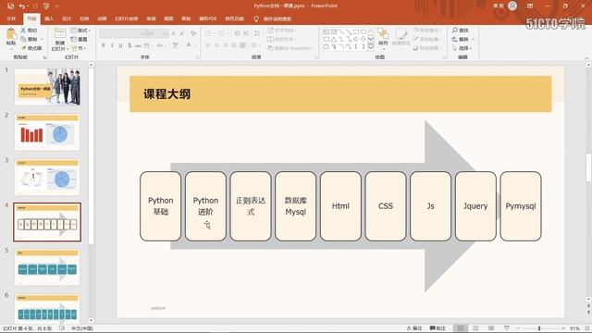Select the CSS box on the slide

[x=386, y=206]
